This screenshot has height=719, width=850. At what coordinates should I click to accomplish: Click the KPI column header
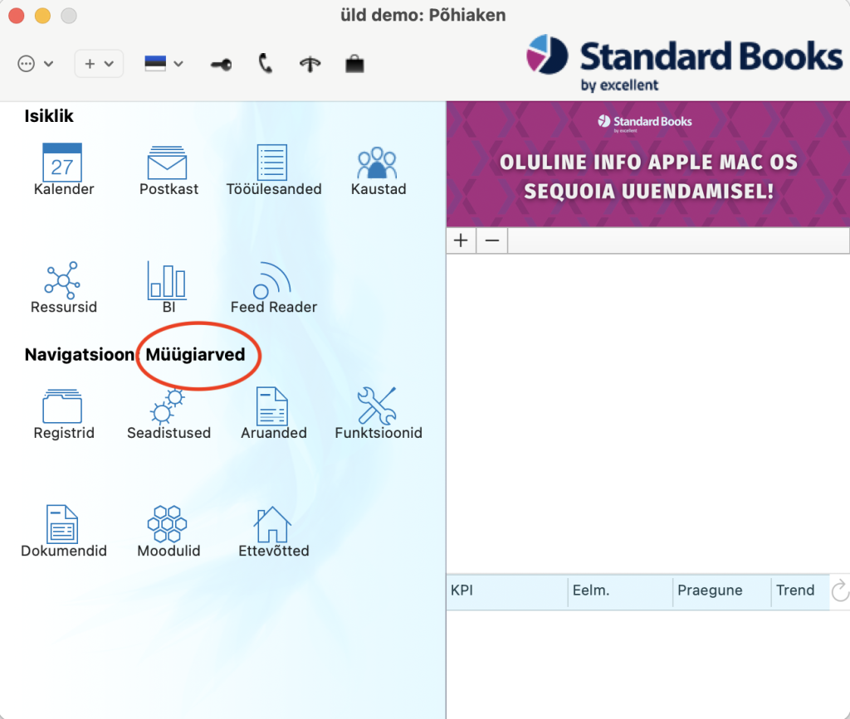click(x=506, y=591)
